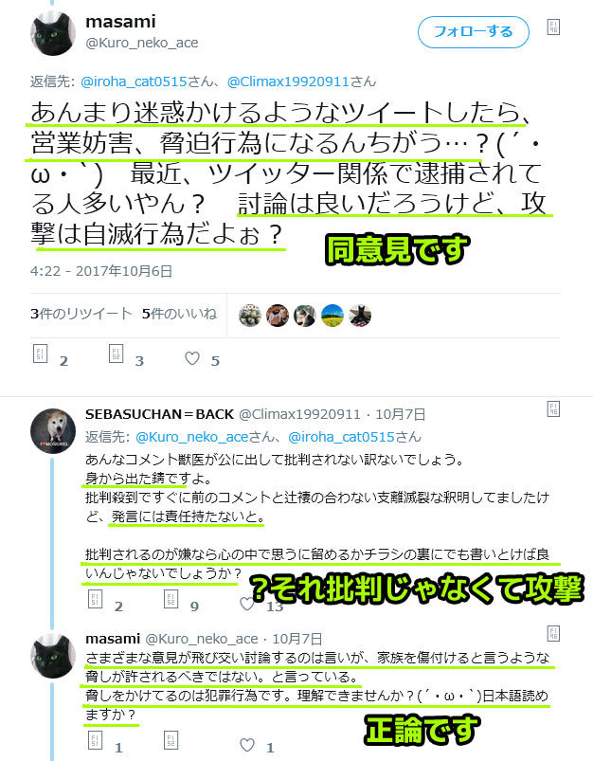Image resolution: width=593 pixels, height=761 pixels.
Task: Open the more options icon on masami's main tweet
Action: click(x=553, y=27)
